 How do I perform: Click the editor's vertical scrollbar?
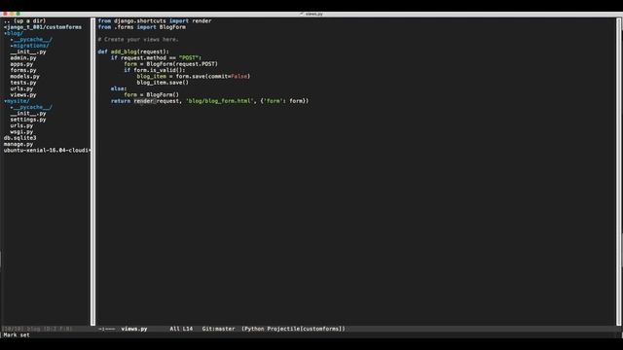click(x=619, y=171)
